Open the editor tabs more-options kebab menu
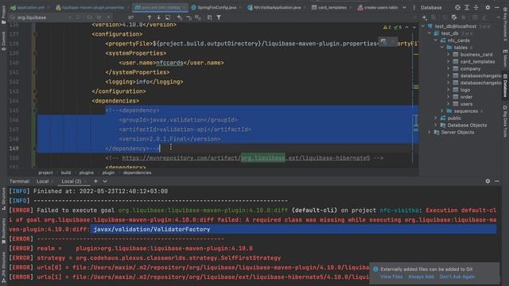The height and width of the screenshot is (286, 509). 414,7
